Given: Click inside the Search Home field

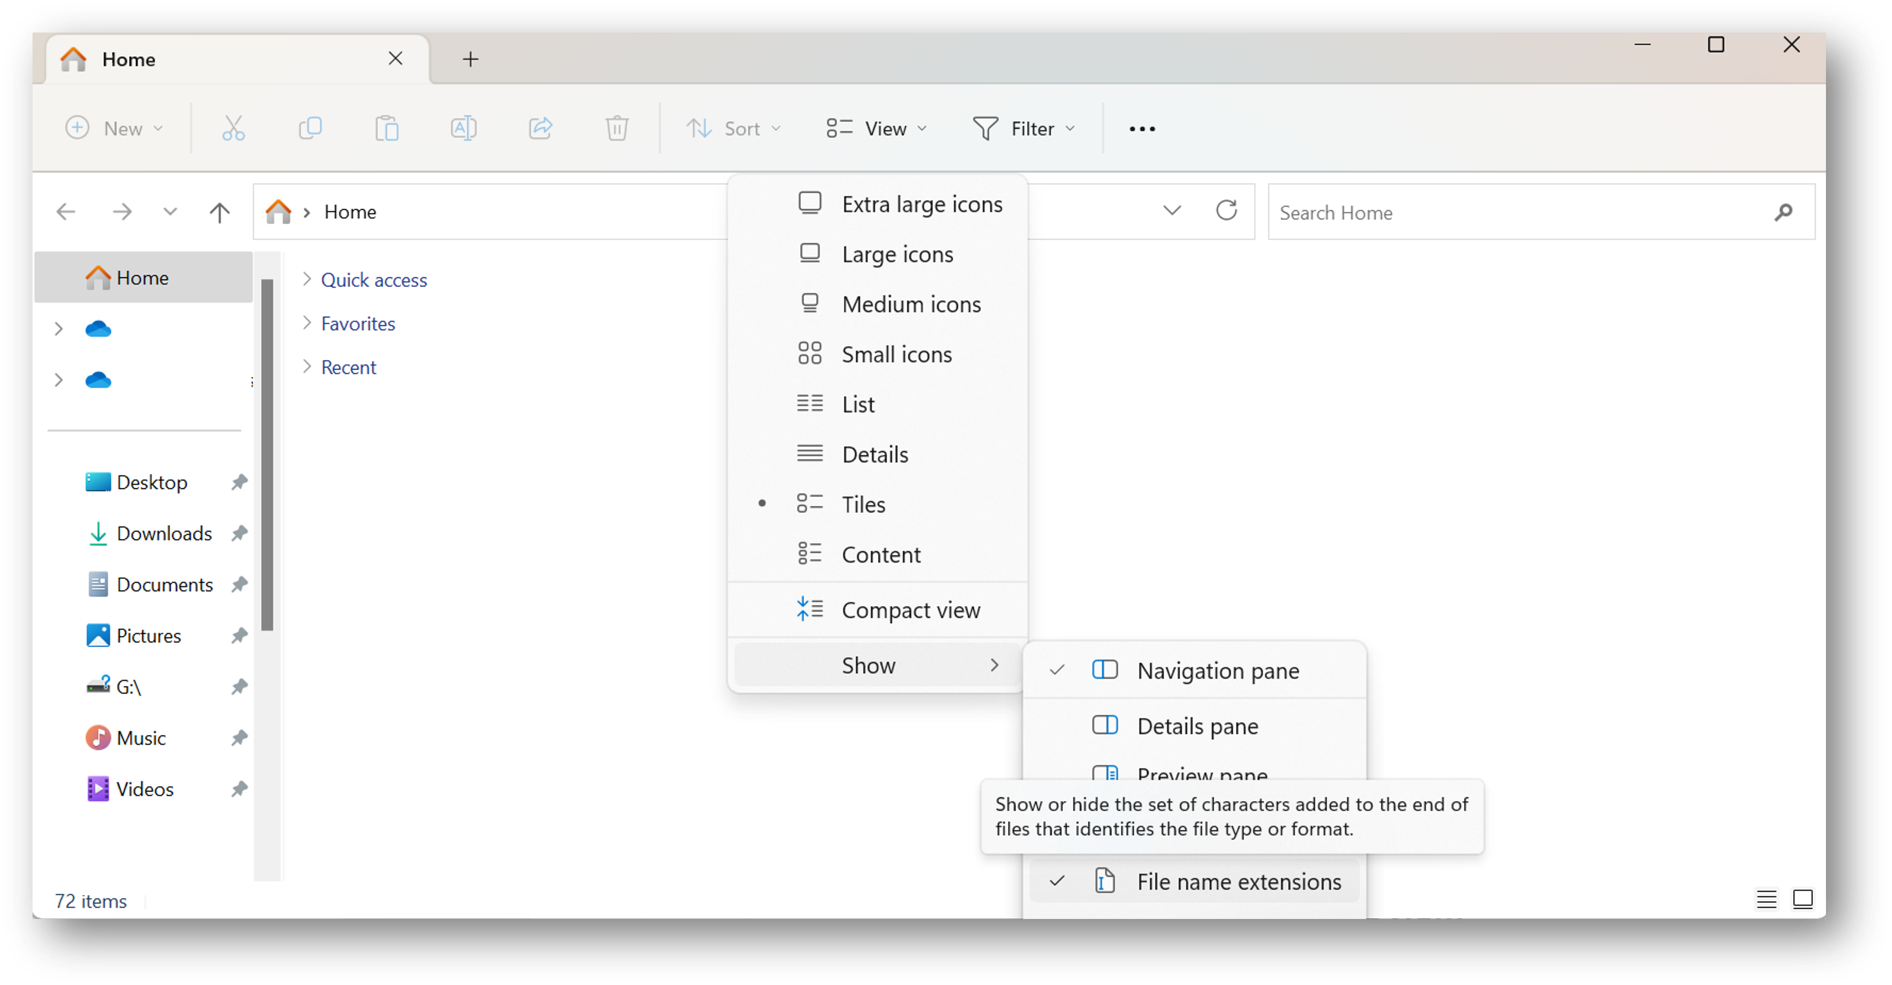Looking at the screenshot, I should 1506,212.
